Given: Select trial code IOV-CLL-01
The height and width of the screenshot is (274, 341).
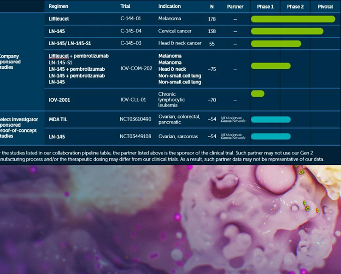Looking at the screenshot, I should point(133,99).
